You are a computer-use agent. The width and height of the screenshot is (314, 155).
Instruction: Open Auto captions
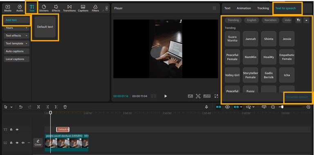coord(17,51)
